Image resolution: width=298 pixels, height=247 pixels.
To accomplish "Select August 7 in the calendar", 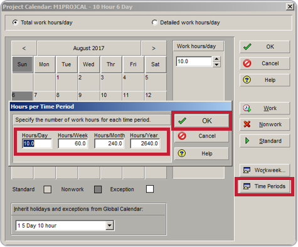I will coord(44,96).
